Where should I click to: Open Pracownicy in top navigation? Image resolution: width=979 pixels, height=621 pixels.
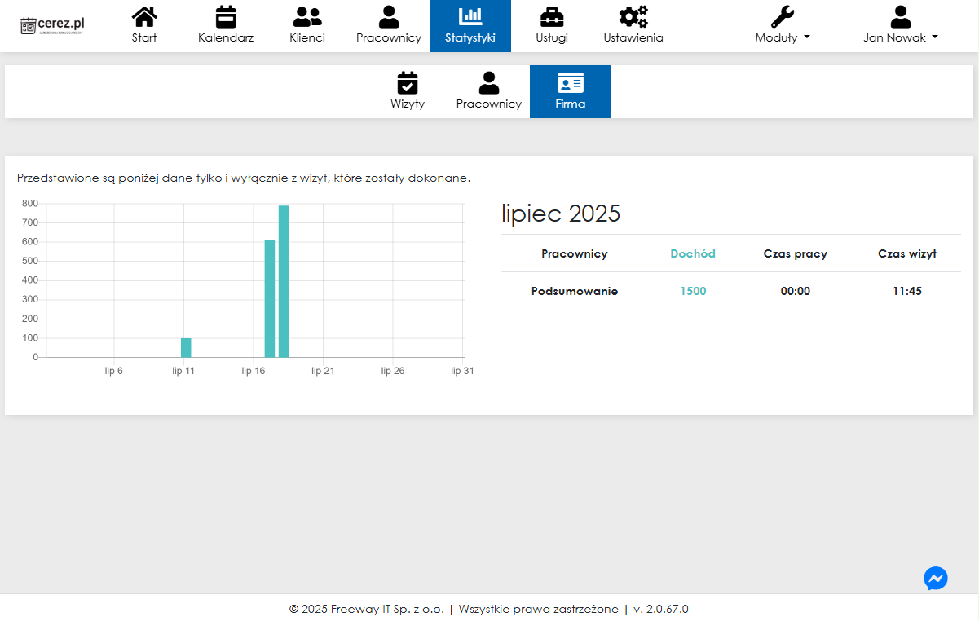[389, 25]
